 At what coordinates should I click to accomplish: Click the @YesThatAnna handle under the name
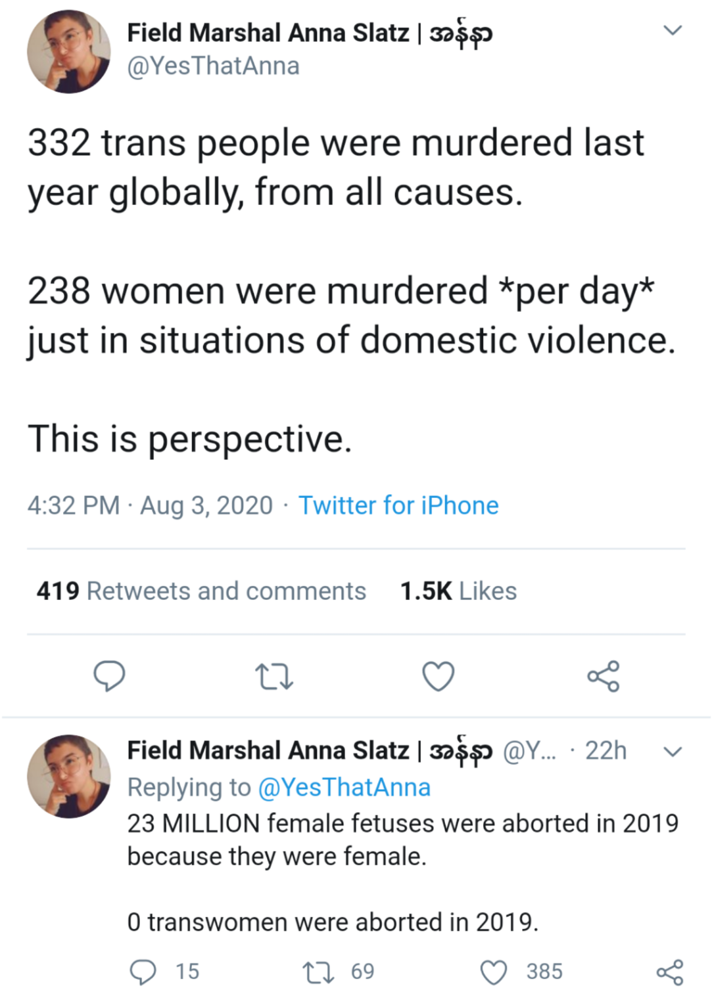coord(213,66)
